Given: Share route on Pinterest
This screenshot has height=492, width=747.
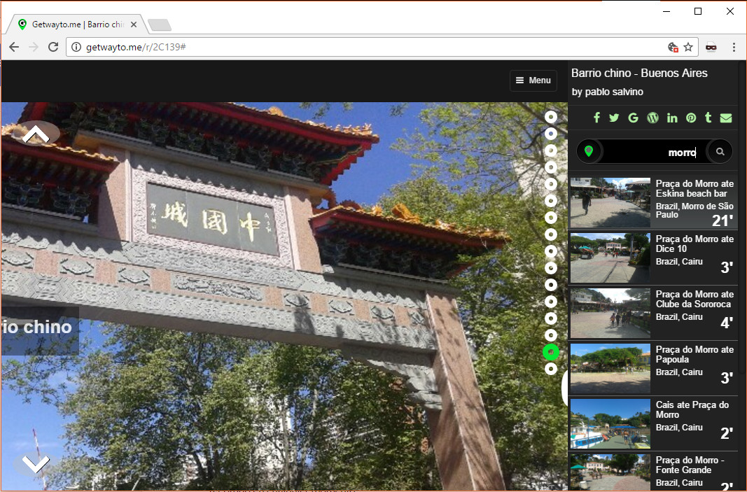Looking at the screenshot, I should coord(691,118).
